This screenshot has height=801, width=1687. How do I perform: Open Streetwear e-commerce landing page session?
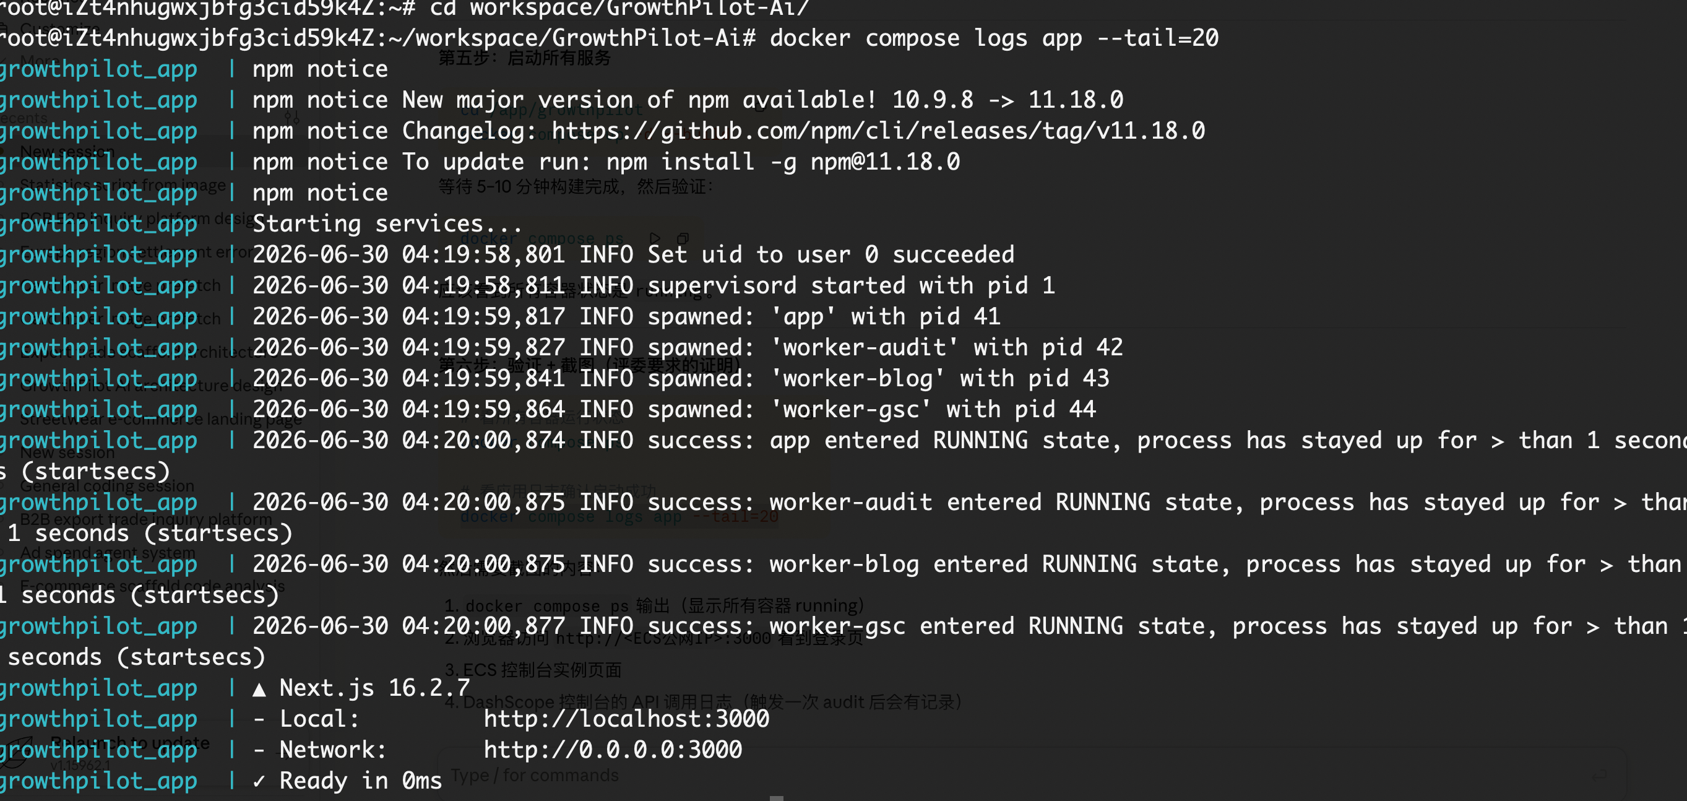point(160,419)
